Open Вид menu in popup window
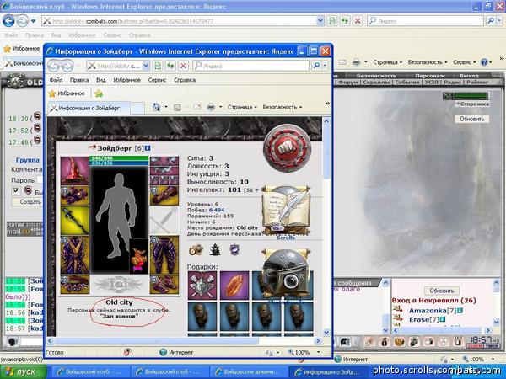The image size is (506, 379). coord(101,80)
